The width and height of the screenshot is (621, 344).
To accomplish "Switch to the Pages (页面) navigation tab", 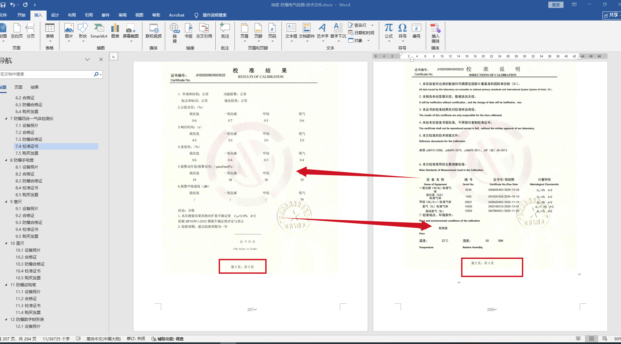I will (x=18, y=87).
